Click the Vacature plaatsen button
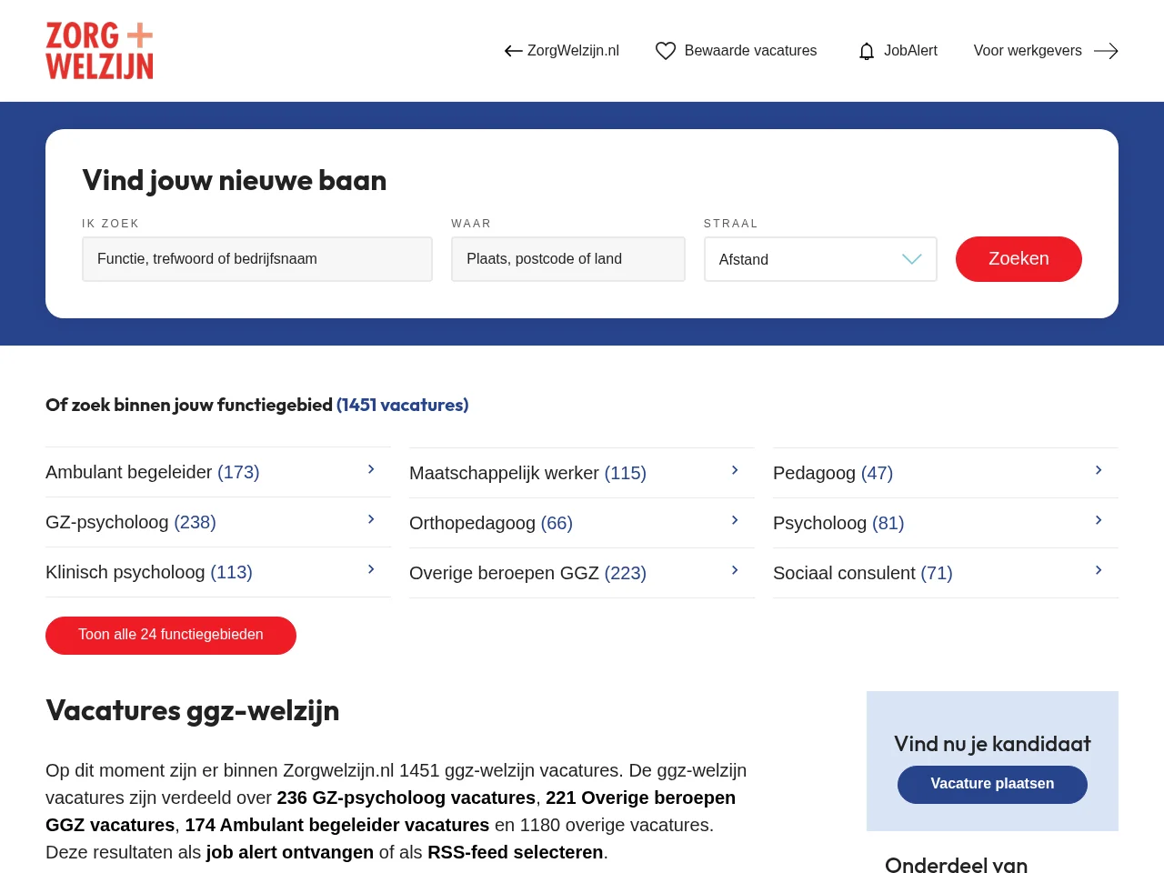This screenshot has height=873, width=1164. coord(992,785)
